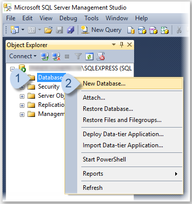Choose Refresh from context menu
This screenshot has height=204, width=192.
point(130,188)
